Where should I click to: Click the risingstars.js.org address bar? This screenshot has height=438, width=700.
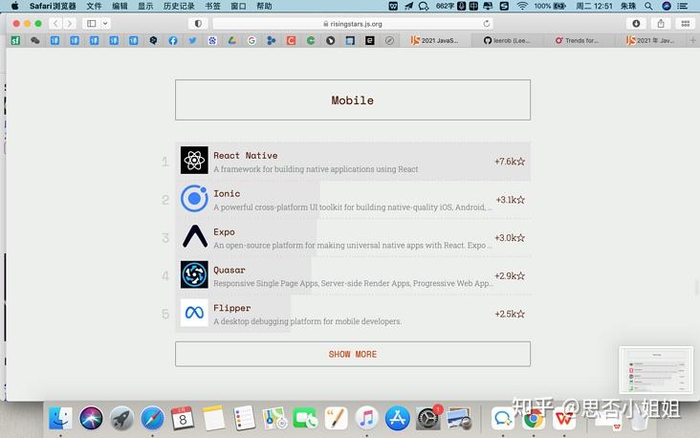pos(353,24)
